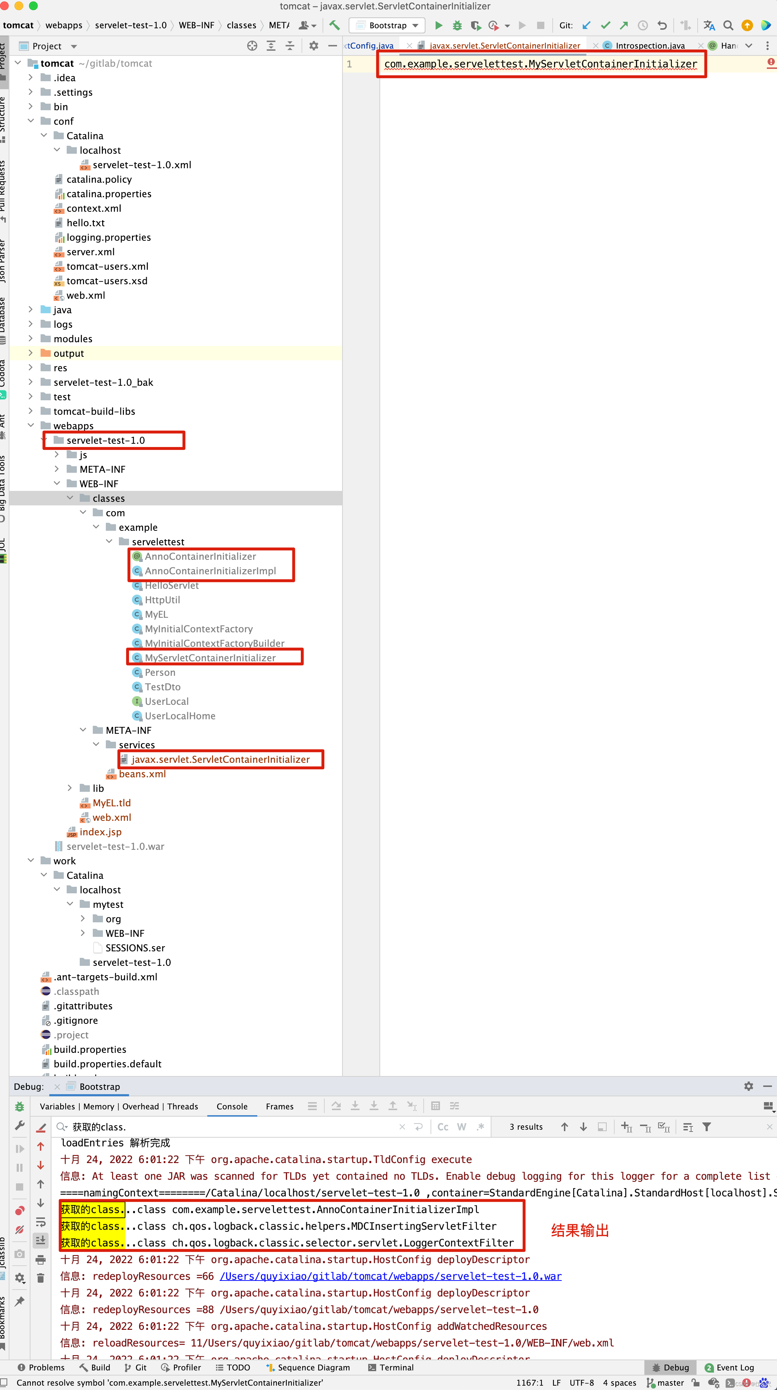777x1390 pixels.
Task: Click the Rollback undo arrow icon
Action: pyautogui.click(x=662, y=25)
